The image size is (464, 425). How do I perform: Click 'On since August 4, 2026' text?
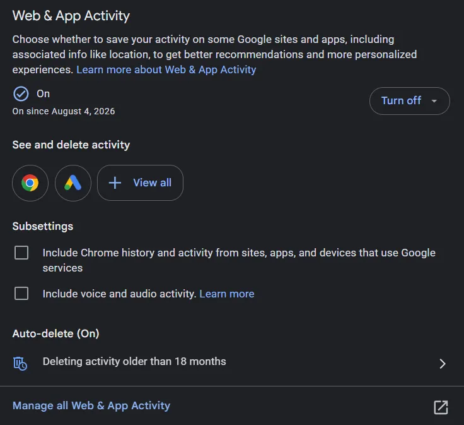[64, 111]
